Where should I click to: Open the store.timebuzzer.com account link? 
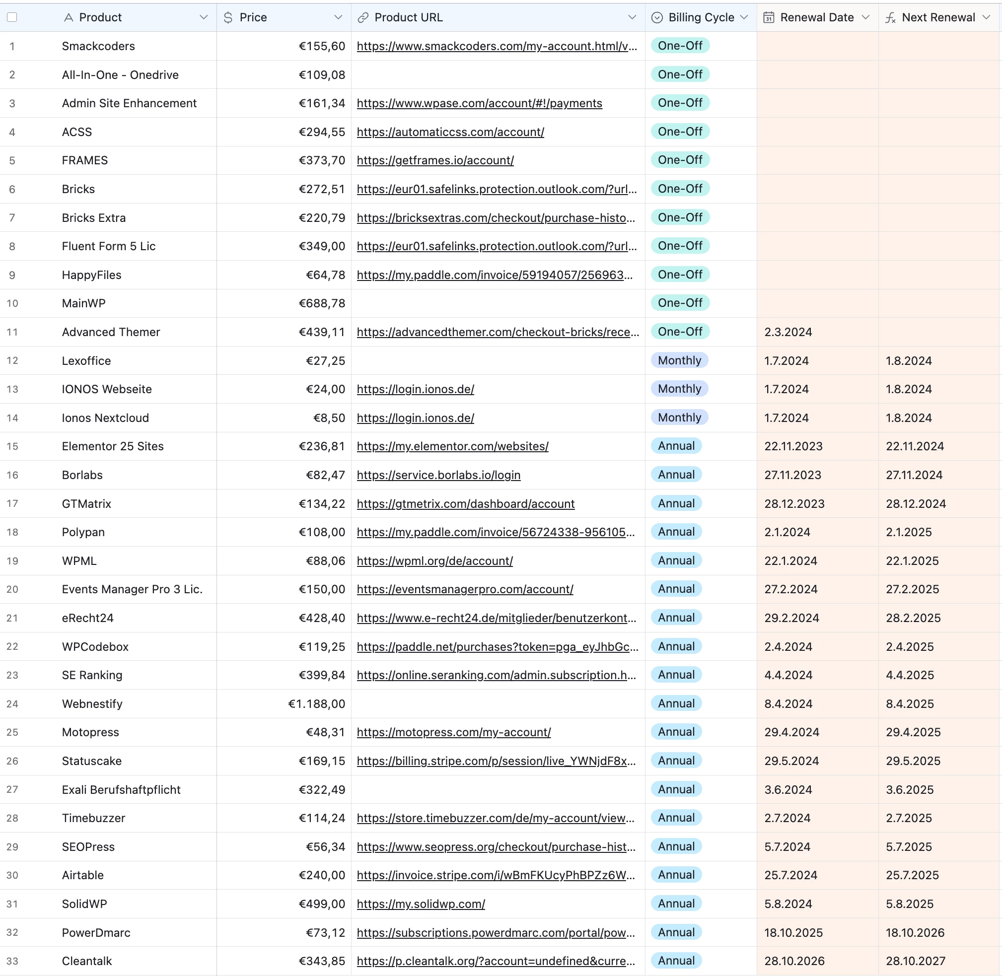pos(496,818)
